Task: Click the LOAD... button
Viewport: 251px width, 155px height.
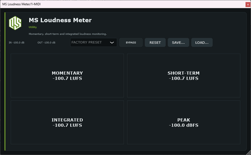Action: pos(202,42)
